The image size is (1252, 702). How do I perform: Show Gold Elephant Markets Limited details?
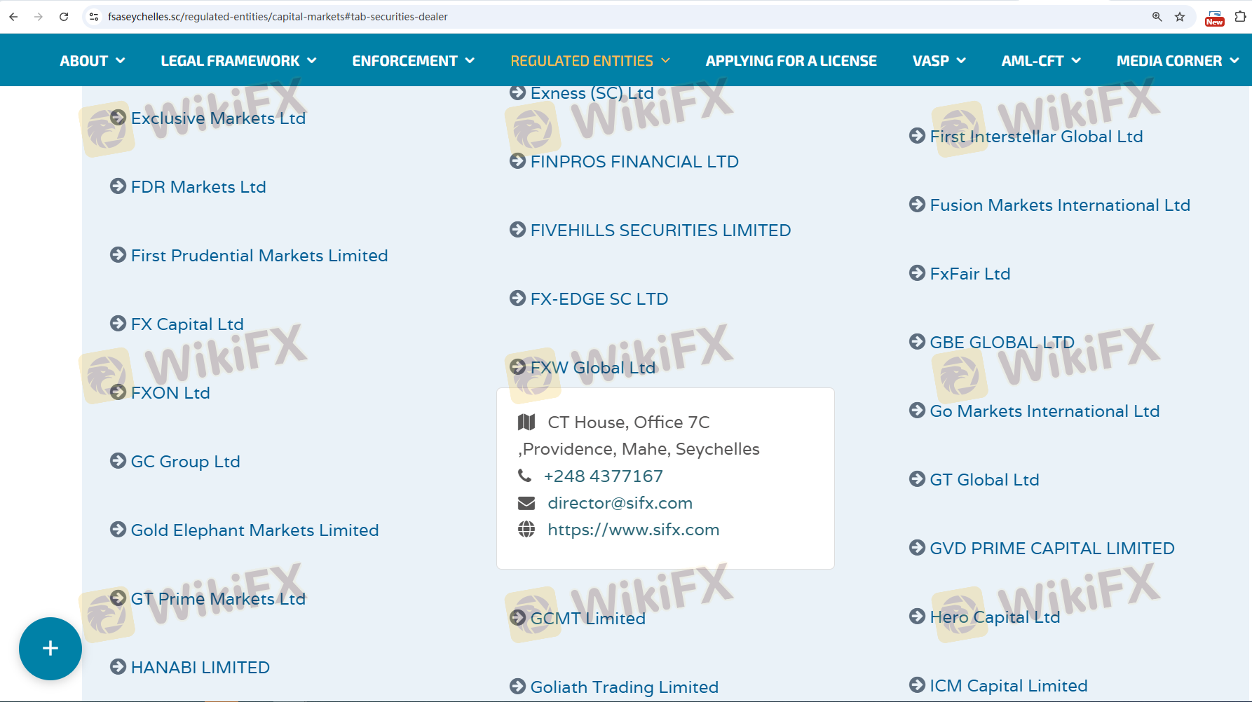click(245, 530)
